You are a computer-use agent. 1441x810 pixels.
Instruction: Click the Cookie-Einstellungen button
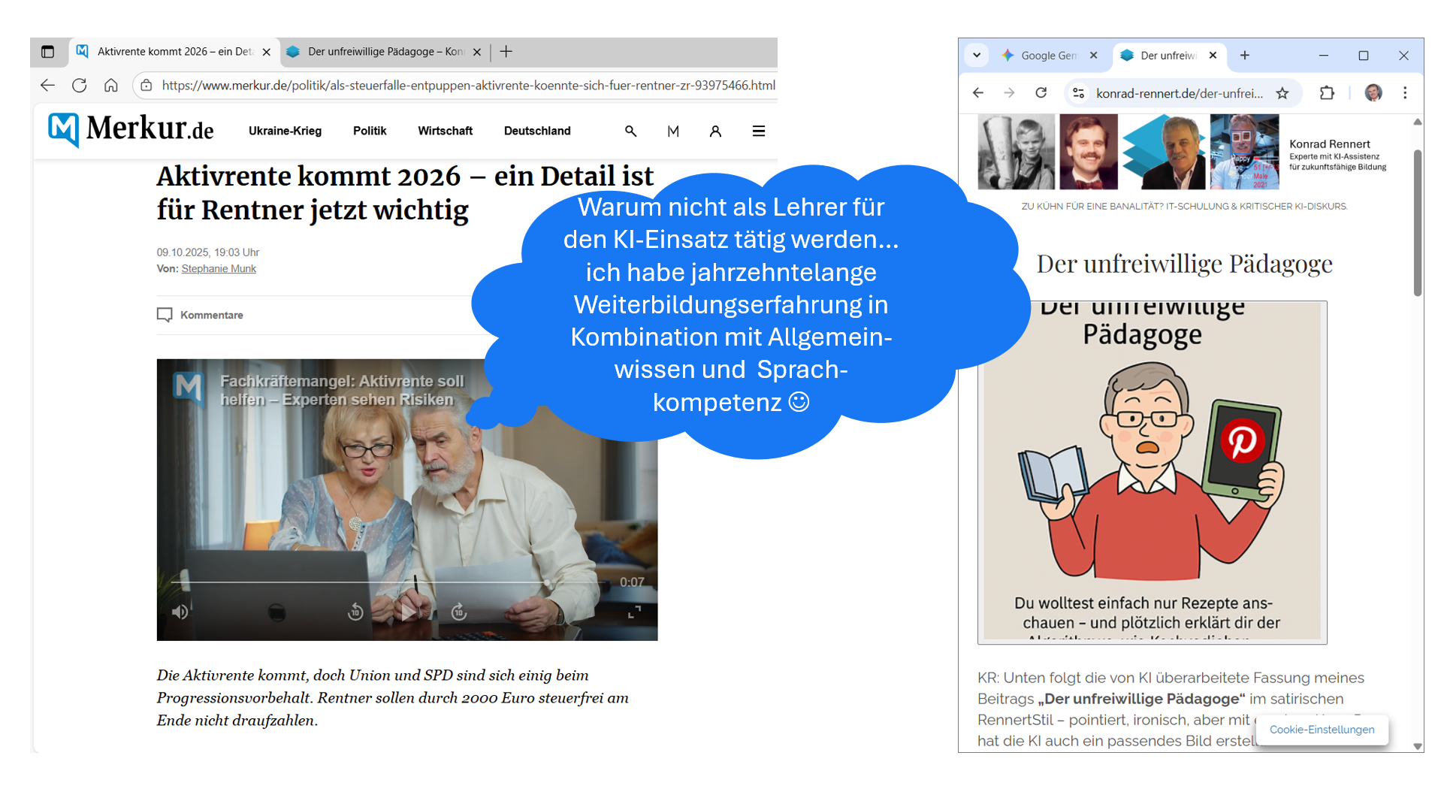tap(1321, 730)
